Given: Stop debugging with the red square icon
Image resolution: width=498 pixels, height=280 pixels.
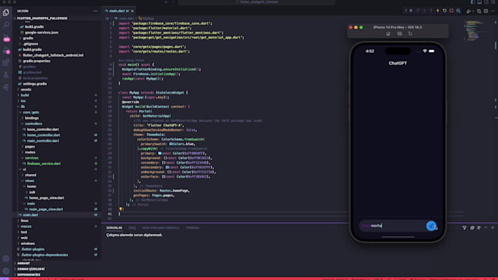Looking at the screenshot, I should pyautogui.click(x=451, y=11).
